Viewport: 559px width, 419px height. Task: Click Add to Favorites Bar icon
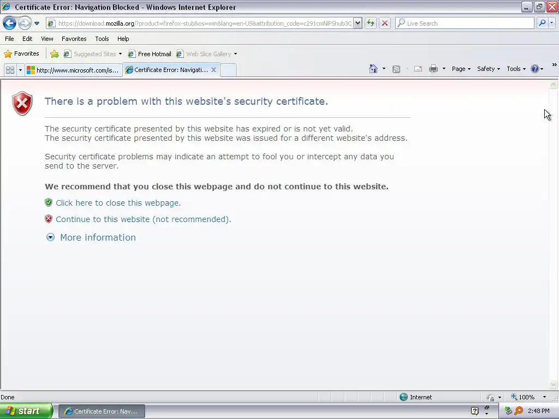click(x=55, y=54)
